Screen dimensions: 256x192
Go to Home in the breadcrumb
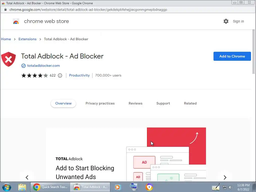(6, 39)
